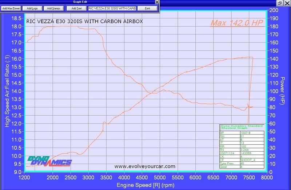Click the Engine Speed axis label
This screenshot has height=190, width=291.
tap(145, 185)
